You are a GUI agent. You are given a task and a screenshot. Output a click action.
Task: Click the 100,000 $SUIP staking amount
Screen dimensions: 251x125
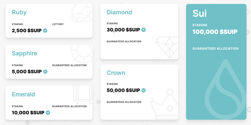pos(215,32)
